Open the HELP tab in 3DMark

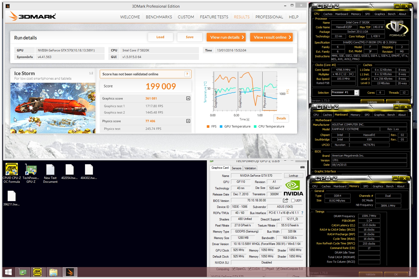point(294,17)
